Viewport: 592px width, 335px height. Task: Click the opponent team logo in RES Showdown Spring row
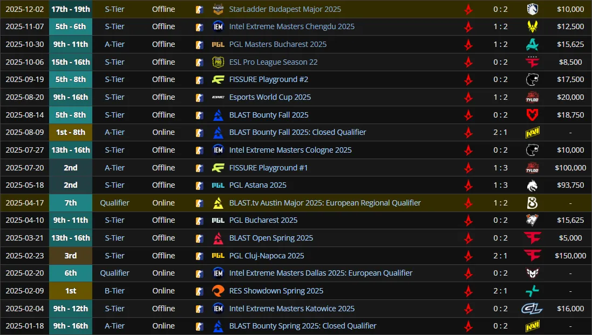[532, 291]
